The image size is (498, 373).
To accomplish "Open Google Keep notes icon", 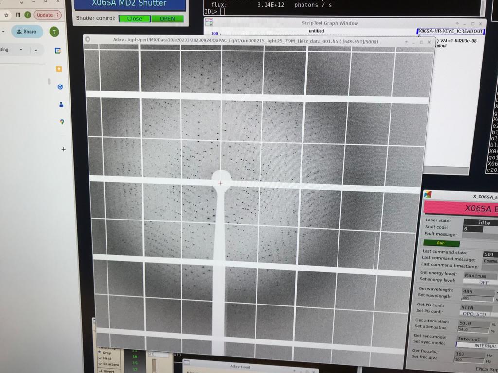I will coord(59,69).
